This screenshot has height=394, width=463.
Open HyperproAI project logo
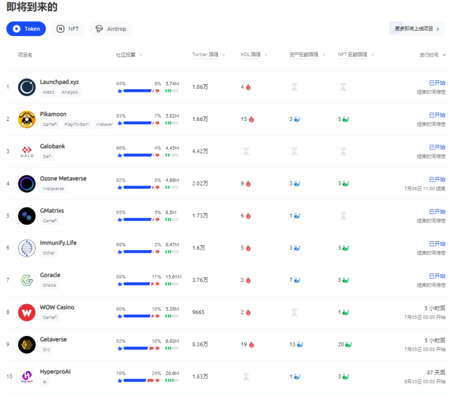27,376
